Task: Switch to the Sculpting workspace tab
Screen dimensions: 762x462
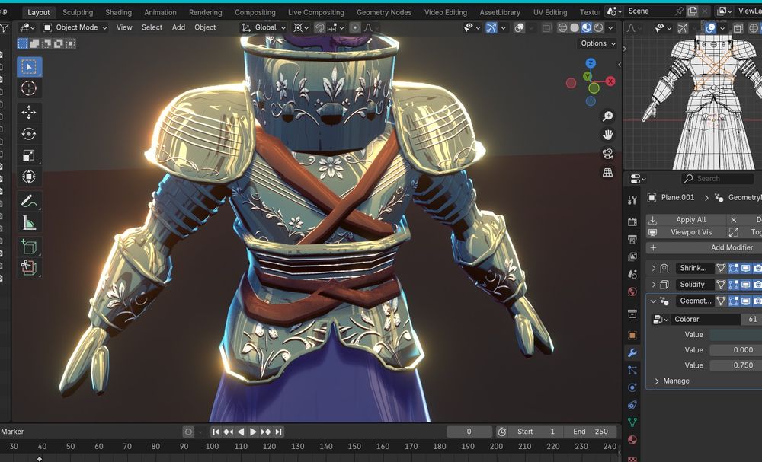Action: click(x=78, y=12)
